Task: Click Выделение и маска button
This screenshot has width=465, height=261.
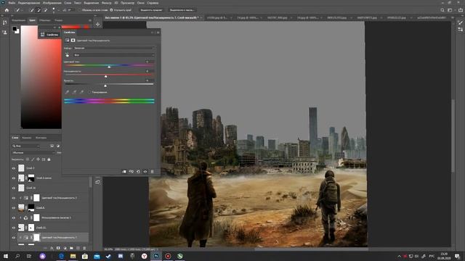Action: click(x=182, y=10)
